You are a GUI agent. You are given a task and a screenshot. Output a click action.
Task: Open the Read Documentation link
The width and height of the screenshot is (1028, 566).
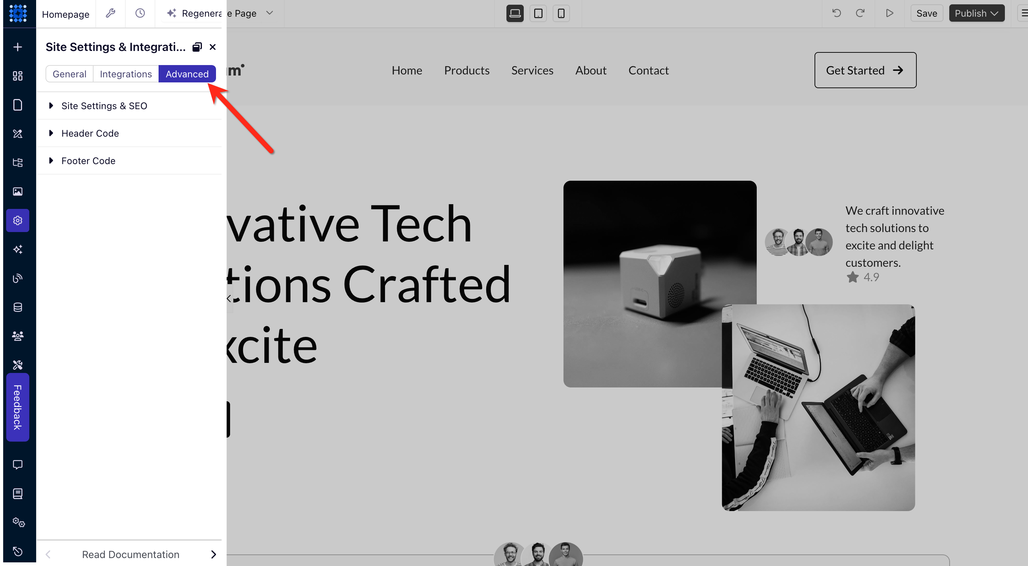pyautogui.click(x=130, y=554)
